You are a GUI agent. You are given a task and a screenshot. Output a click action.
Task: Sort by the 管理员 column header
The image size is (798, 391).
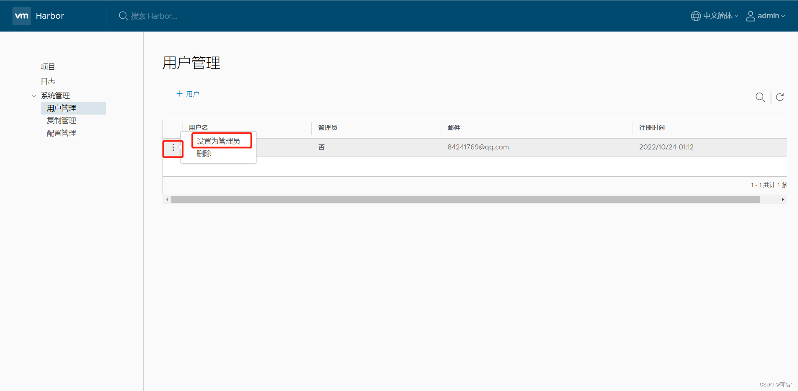[x=328, y=127]
